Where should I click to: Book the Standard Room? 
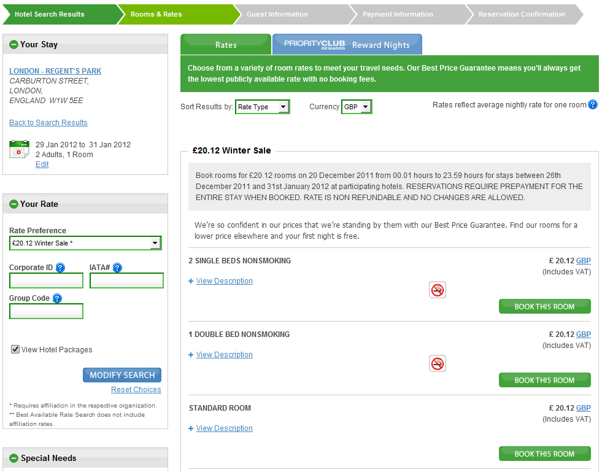pos(544,454)
